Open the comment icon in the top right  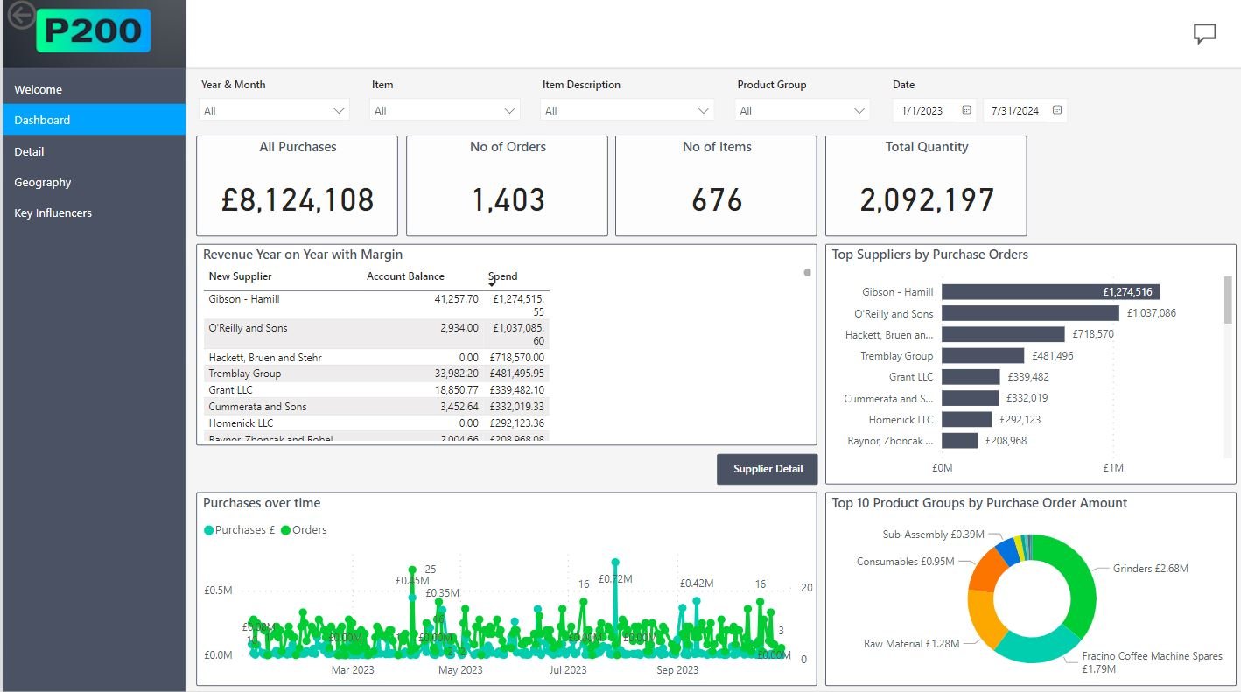tap(1205, 34)
